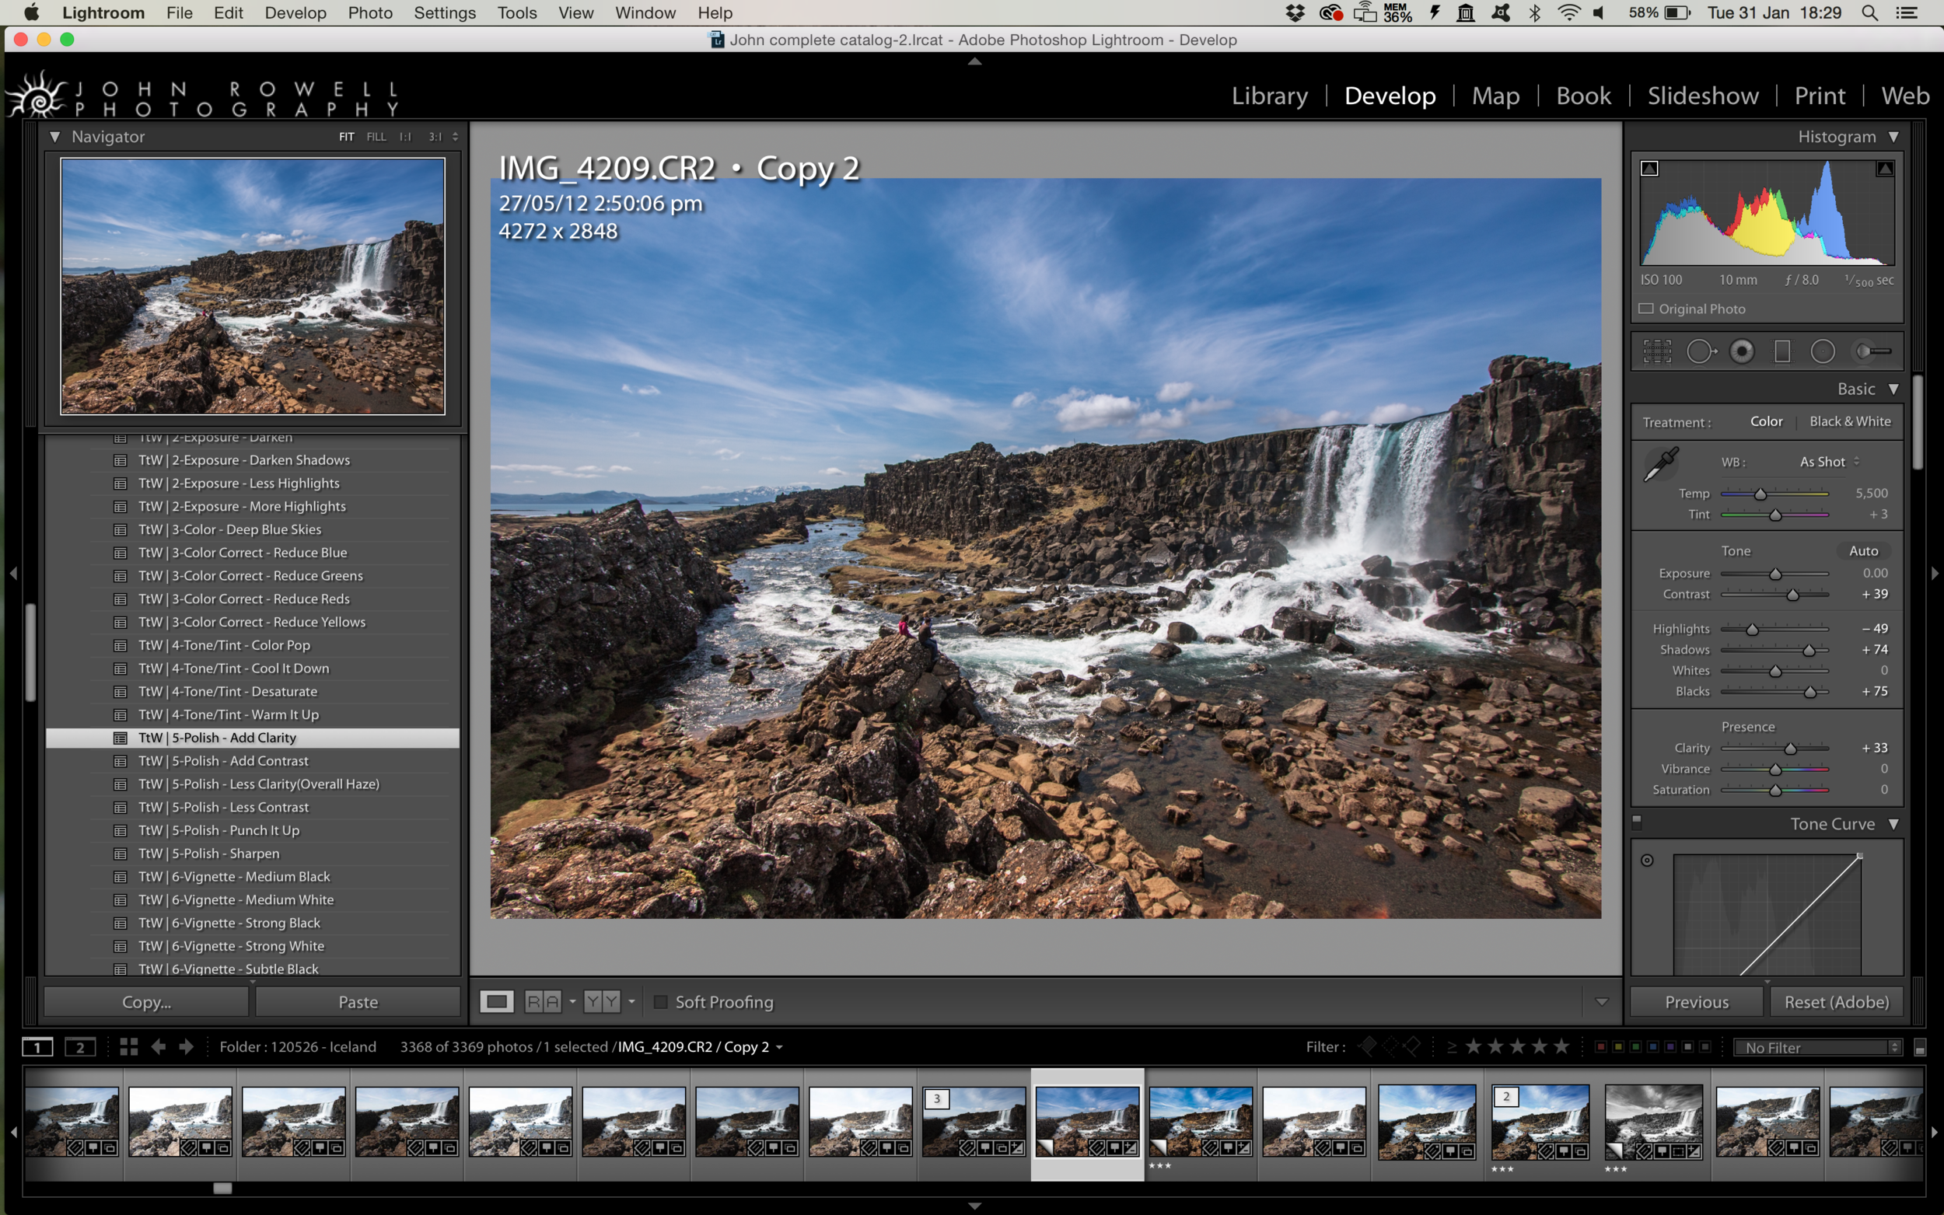Screen dimensions: 1944x1215
Task: Click the Copy button in bottom panel
Action: (x=147, y=1000)
